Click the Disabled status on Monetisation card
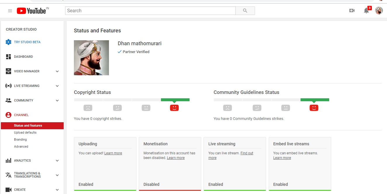 click(151, 184)
